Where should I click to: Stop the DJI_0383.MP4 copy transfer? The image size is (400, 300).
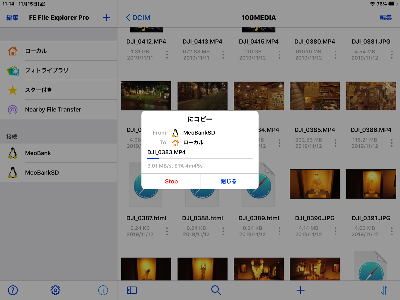tap(171, 181)
